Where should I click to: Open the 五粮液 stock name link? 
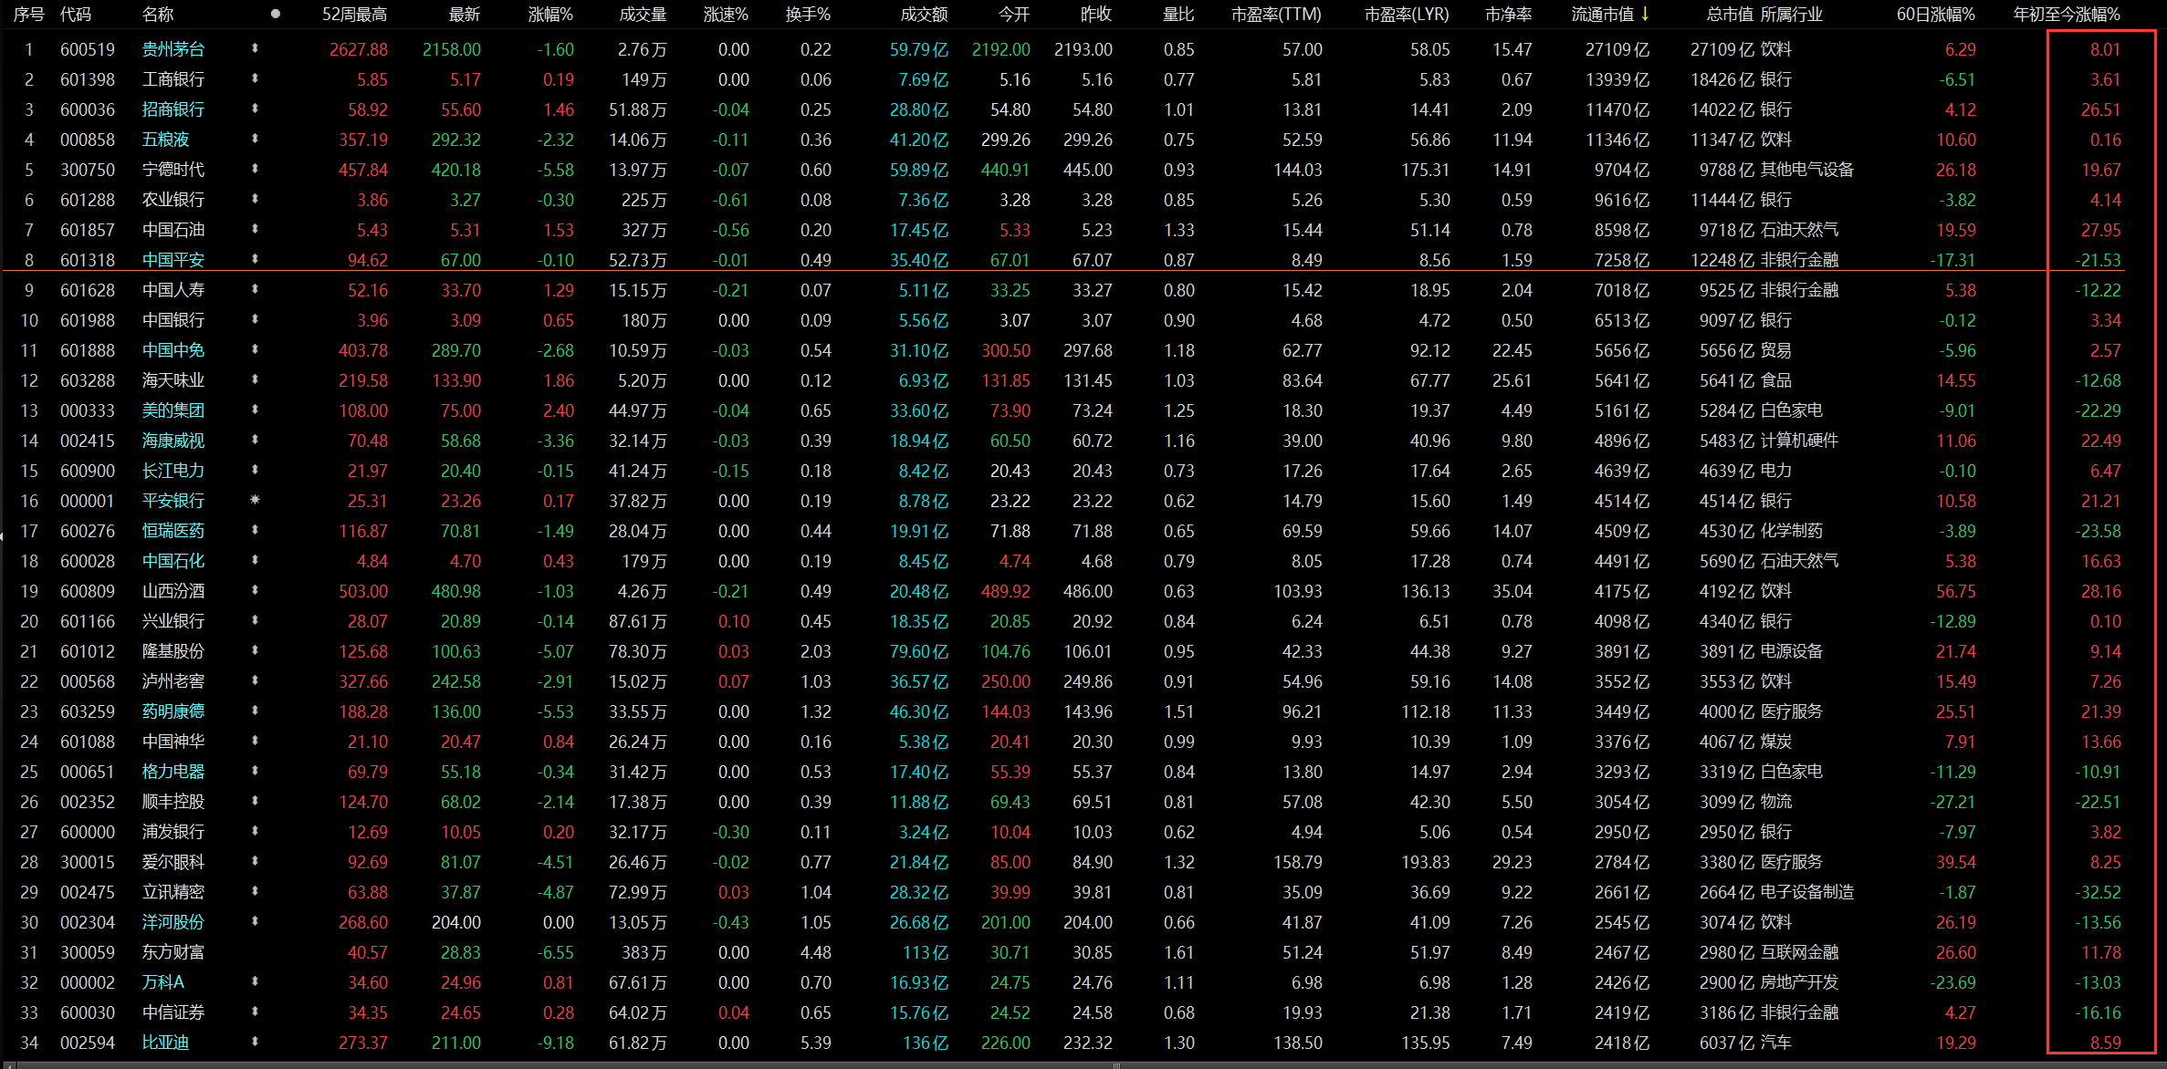[165, 140]
